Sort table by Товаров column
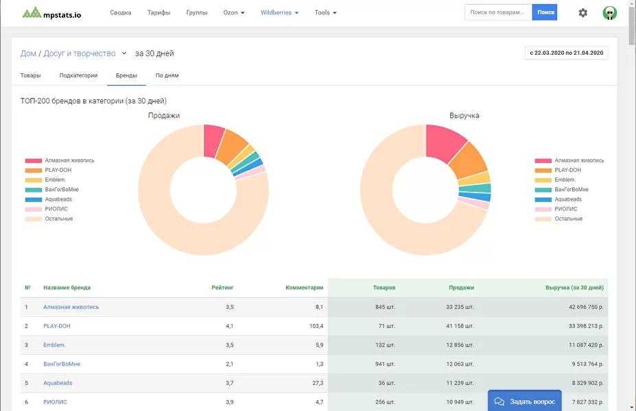The height and width of the screenshot is (411, 636). tap(384, 288)
